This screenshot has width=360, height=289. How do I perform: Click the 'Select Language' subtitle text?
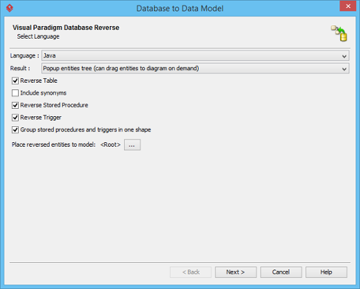(38, 37)
